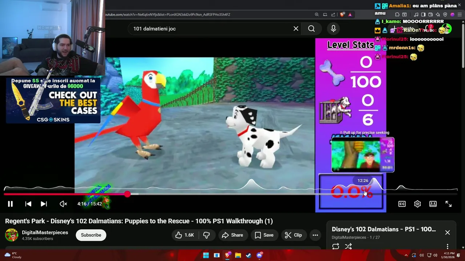
Task: Pause the YouTube video
Action: [x=10, y=204]
